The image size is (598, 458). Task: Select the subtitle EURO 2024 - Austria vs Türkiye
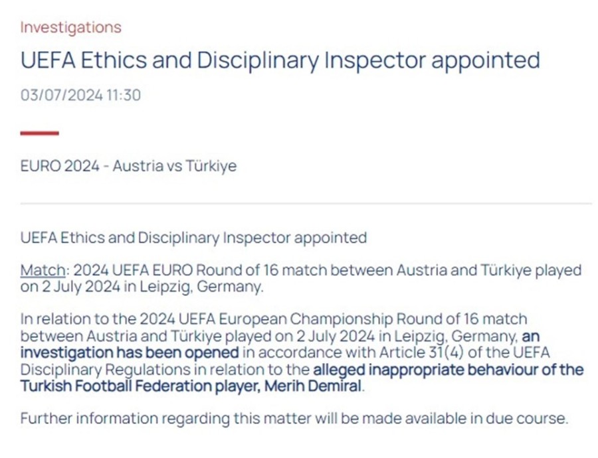[128, 166]
